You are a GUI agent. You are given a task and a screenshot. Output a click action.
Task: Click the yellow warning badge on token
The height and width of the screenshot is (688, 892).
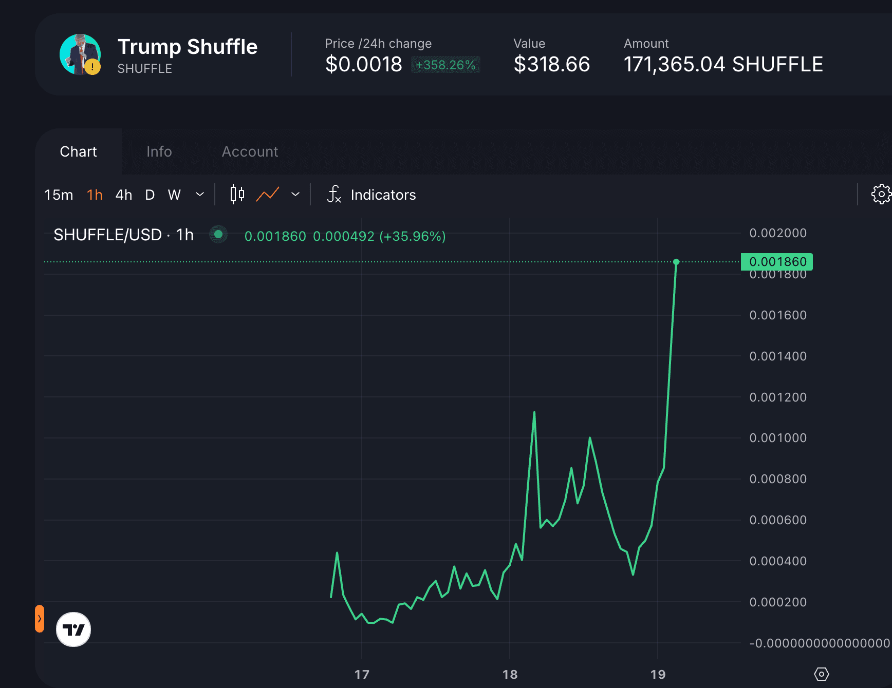point(92,67)
